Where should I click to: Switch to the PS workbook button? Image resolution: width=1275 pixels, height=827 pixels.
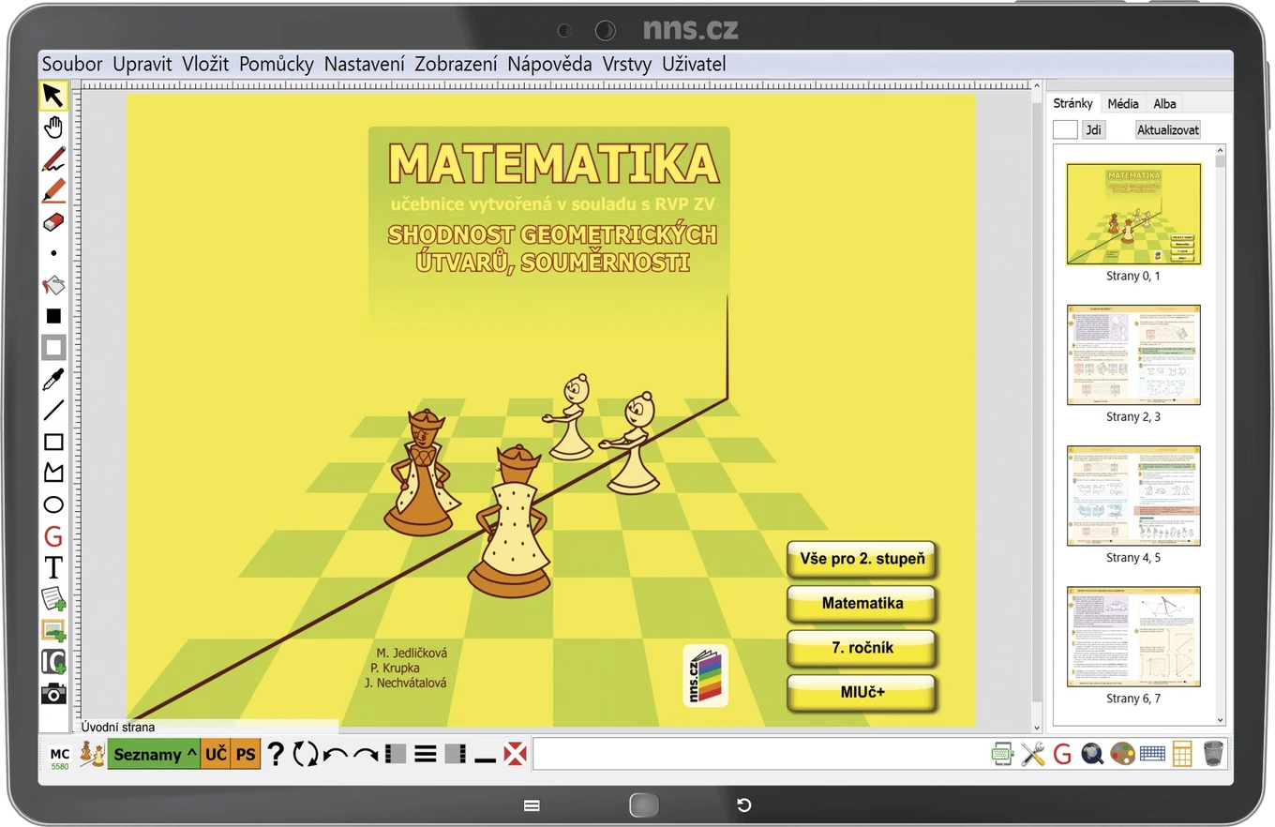pos(246,754)
